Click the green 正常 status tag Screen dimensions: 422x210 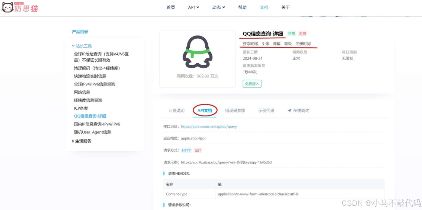(x=291, y=34)
